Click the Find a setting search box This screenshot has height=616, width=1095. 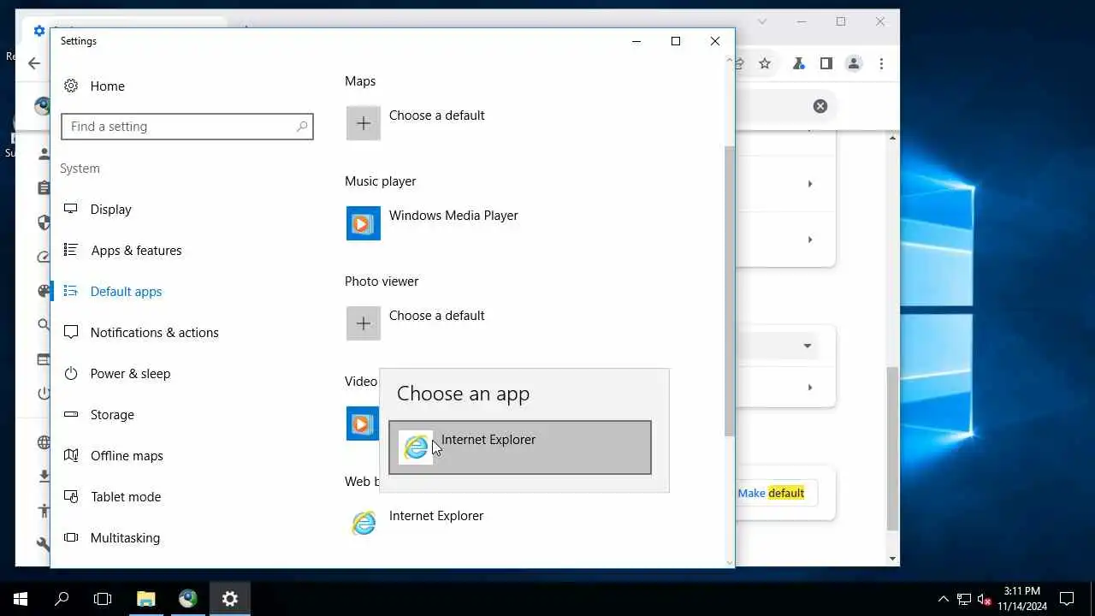coord(187,127)
